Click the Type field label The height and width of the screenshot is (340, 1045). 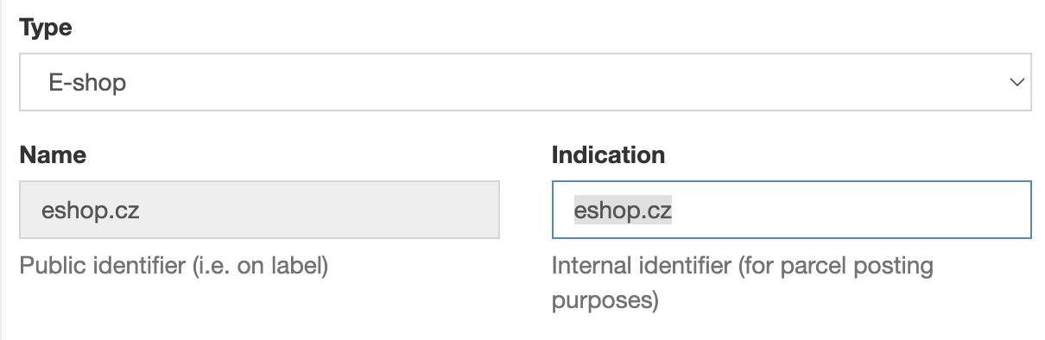[46, 28]
